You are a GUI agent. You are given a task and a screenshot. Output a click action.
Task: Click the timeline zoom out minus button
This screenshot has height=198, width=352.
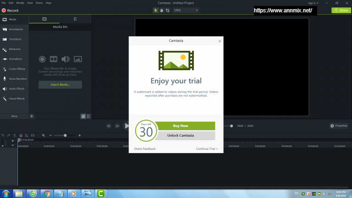tap(50, 135)
